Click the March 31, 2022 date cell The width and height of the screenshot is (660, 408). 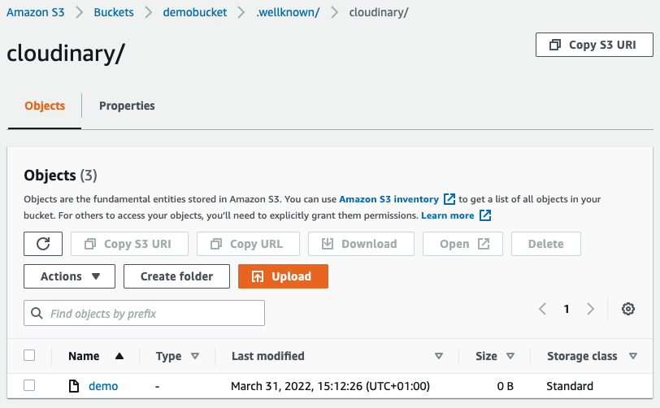pos(331,386)
